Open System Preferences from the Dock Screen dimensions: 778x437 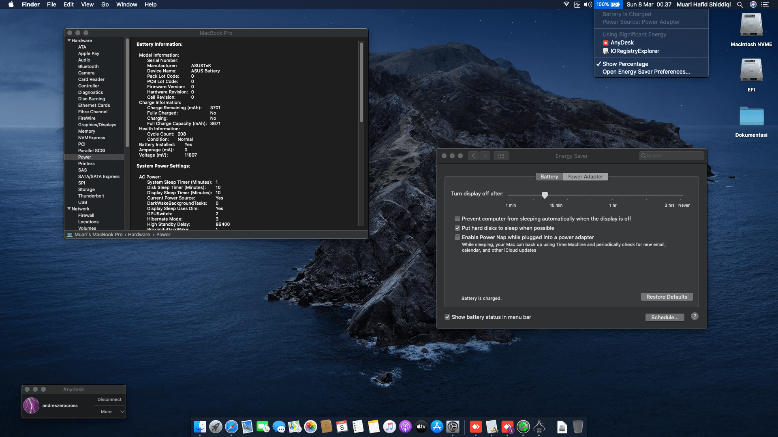[x=453, y=427]
